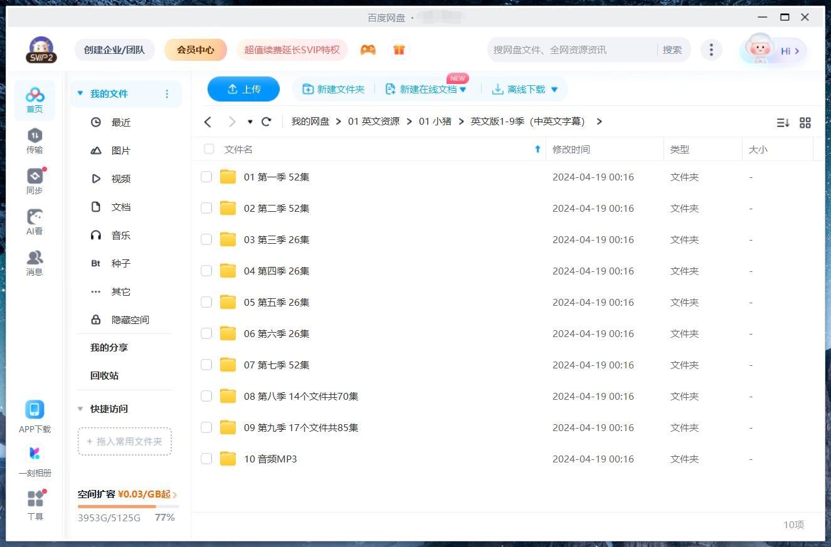831x547 pixels.
Task: Expand the 离线下载 dropdown arrow
Action: pos(554,89)
